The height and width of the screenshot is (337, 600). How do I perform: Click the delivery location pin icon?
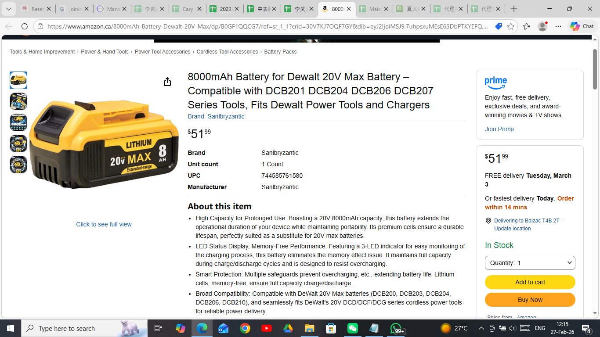488,221
